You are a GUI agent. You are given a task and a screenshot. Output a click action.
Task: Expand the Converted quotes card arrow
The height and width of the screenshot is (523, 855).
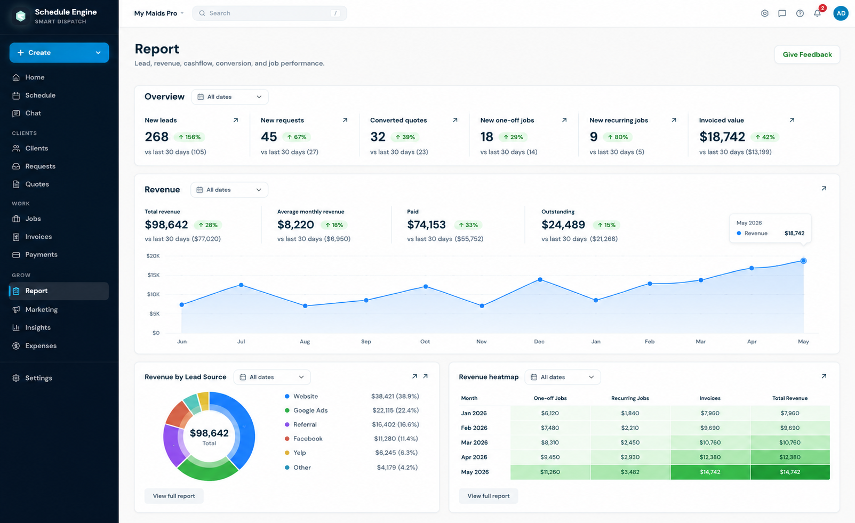point(455,120)
